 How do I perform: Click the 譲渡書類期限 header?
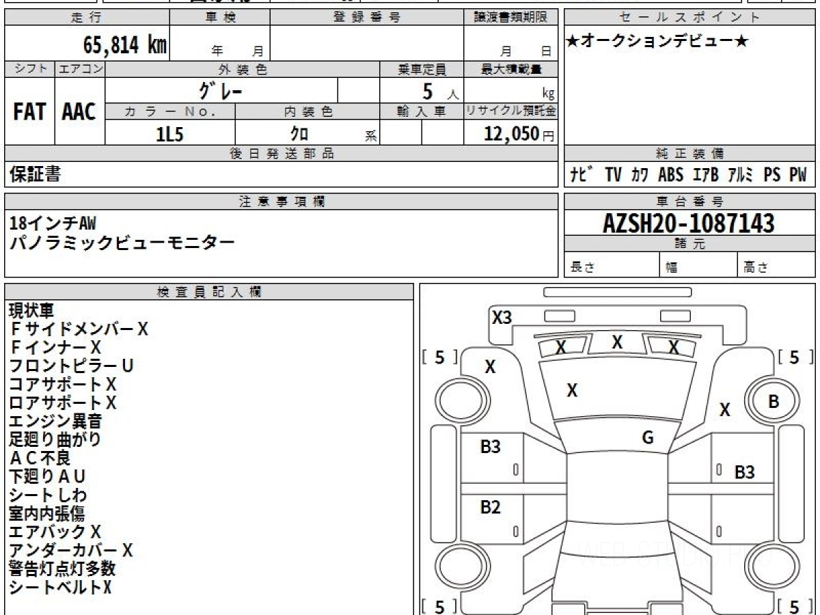510,18
